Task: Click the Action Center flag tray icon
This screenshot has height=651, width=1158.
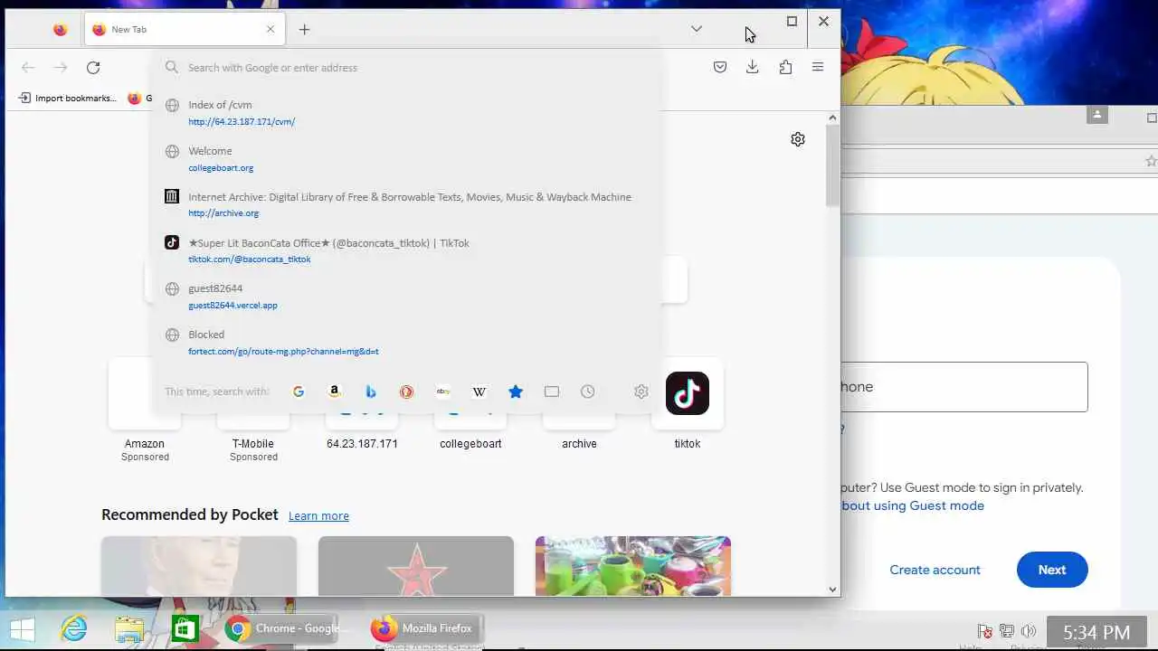Action: tap(985, 631)
